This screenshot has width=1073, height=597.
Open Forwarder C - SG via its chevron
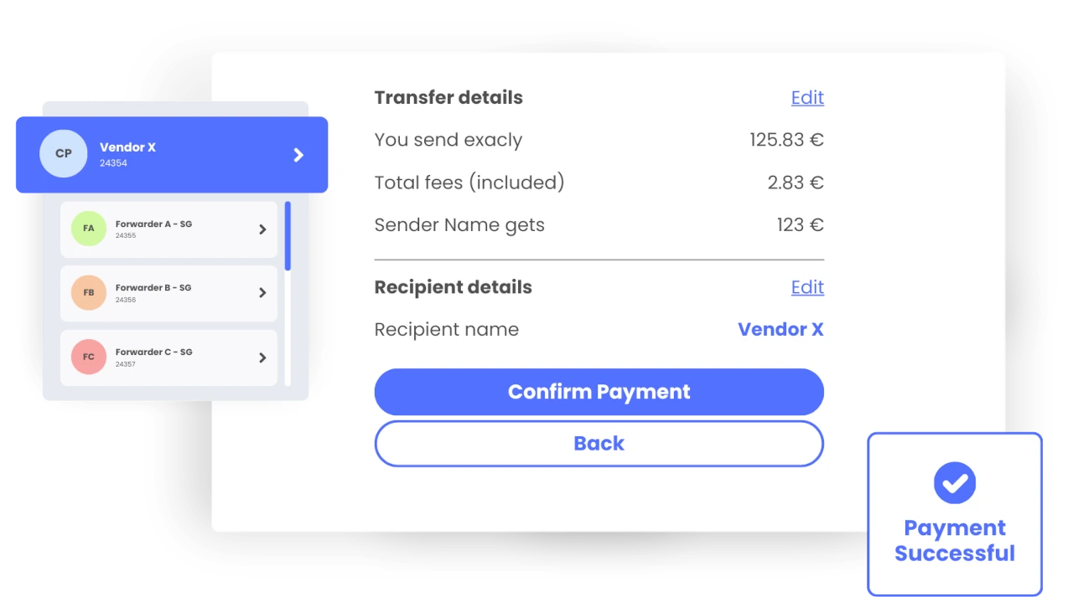tap(262, 357)
